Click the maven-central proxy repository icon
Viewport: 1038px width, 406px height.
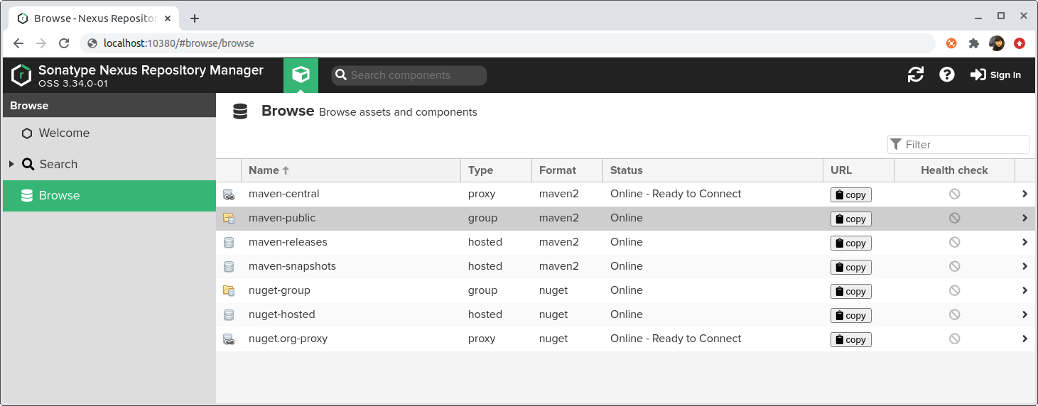coord(229,194)
